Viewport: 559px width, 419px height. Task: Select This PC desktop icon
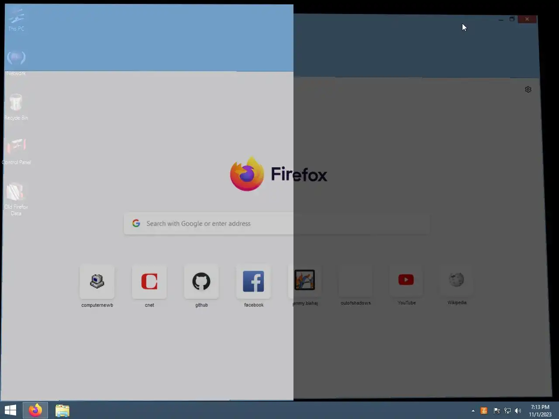click(16, 20)
